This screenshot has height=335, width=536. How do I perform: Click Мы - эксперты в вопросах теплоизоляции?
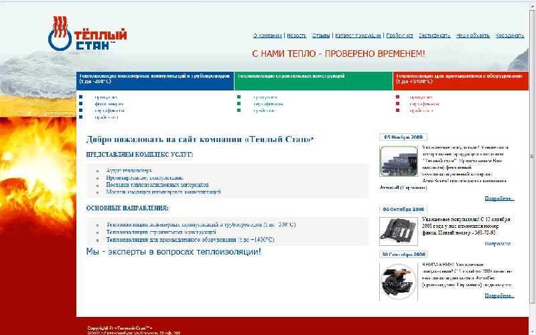pos(174,252)
